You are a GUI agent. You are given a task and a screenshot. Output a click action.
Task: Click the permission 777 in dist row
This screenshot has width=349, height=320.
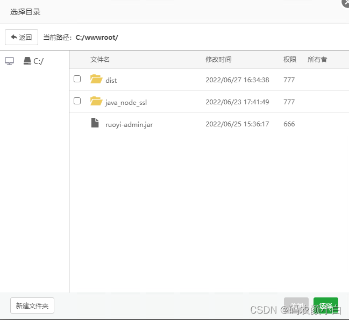point(289,80)
